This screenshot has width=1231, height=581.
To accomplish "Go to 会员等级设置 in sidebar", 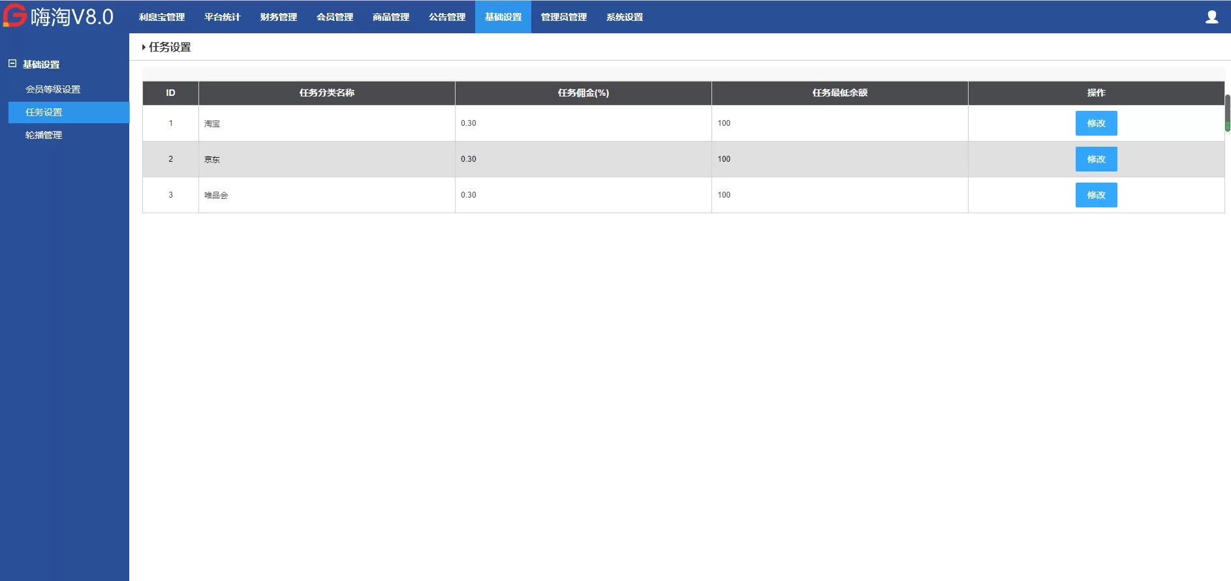I will 53,89.
